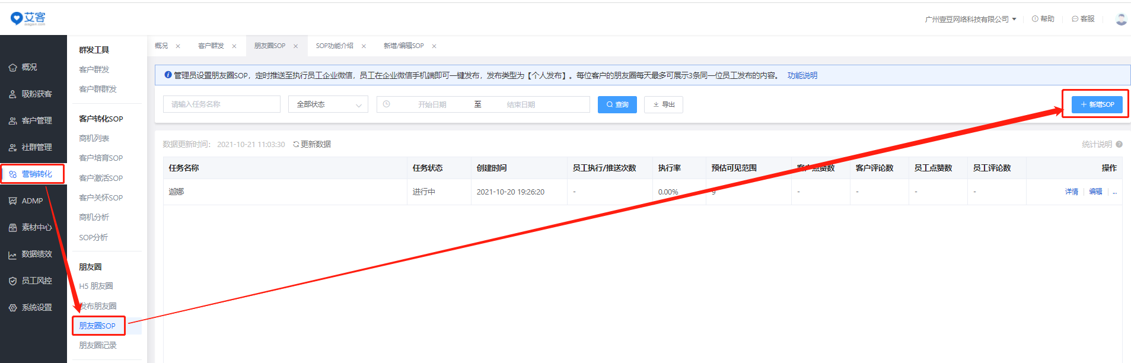
Task: Click the 吸粉获客 sidebar icon
Action: click(x=12, y=94)
